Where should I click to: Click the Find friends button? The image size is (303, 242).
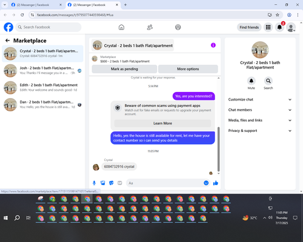point(249,27)
